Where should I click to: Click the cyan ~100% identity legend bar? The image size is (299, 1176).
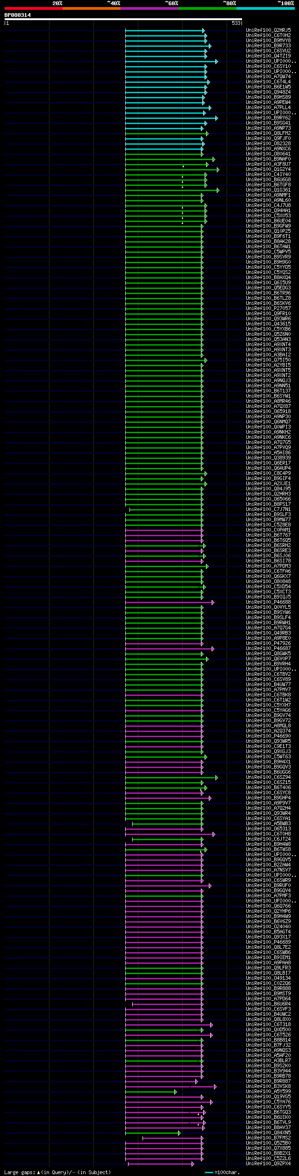[265, 8]
